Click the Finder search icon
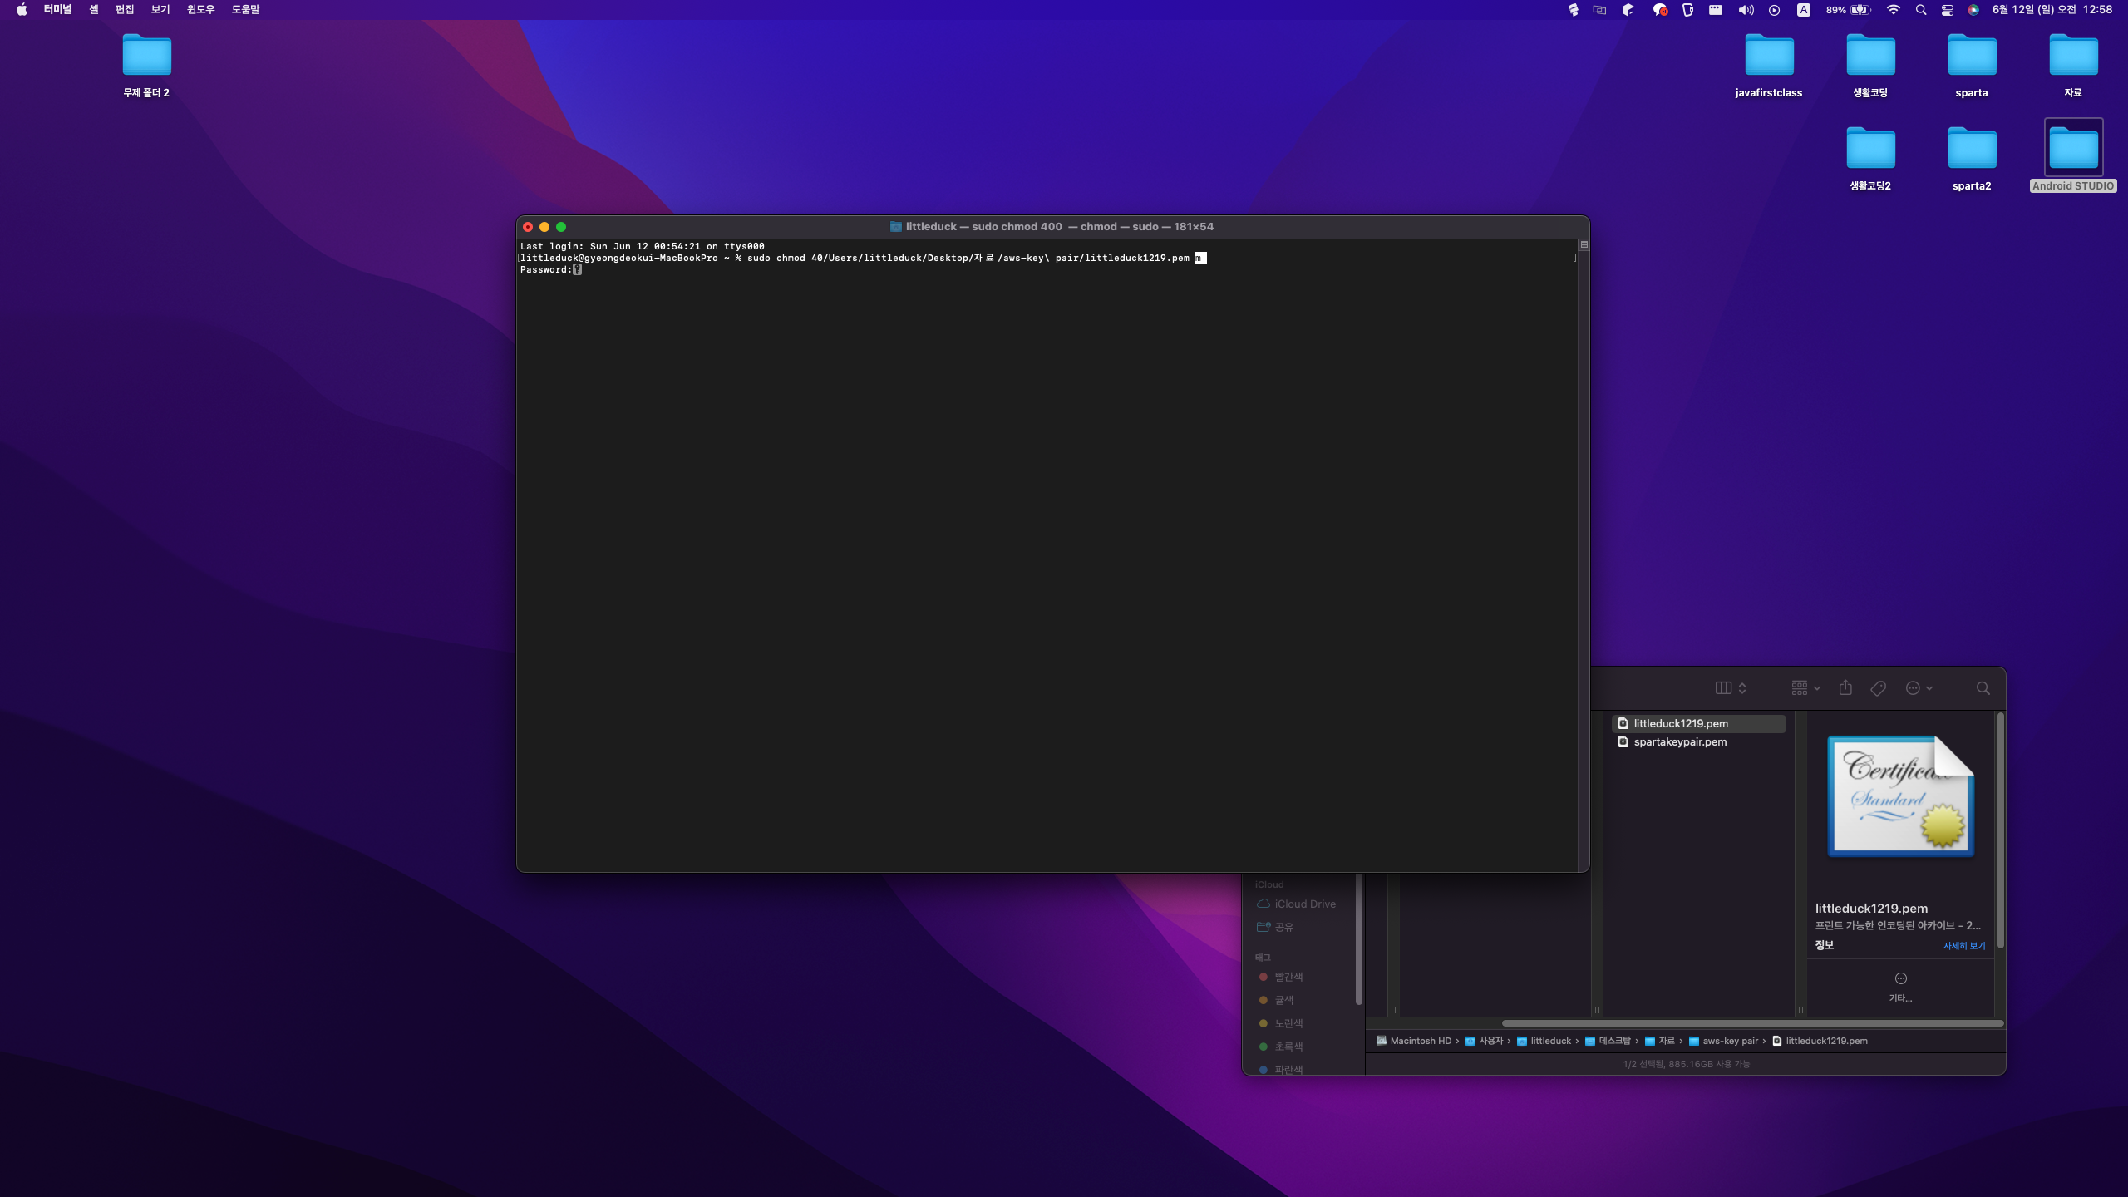Viewport: 2128px width, 1197px height. click(1983, 688)
